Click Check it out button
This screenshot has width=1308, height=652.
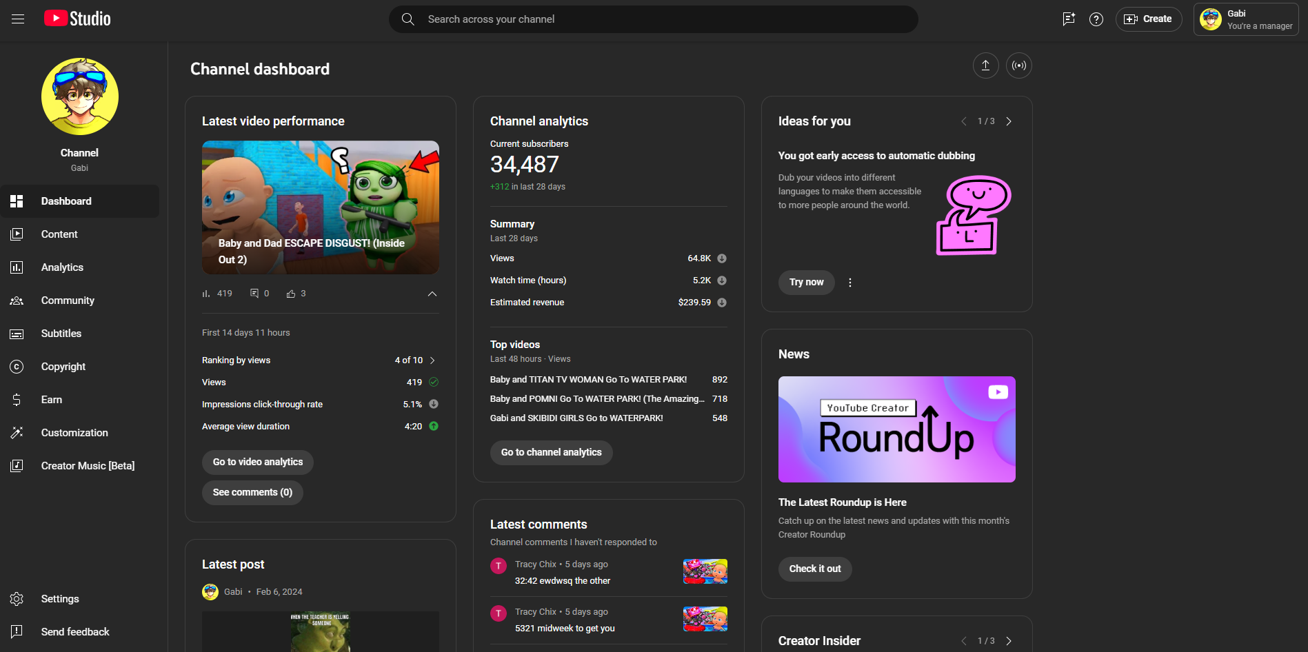pyautogui.click(x=815, y=569)
